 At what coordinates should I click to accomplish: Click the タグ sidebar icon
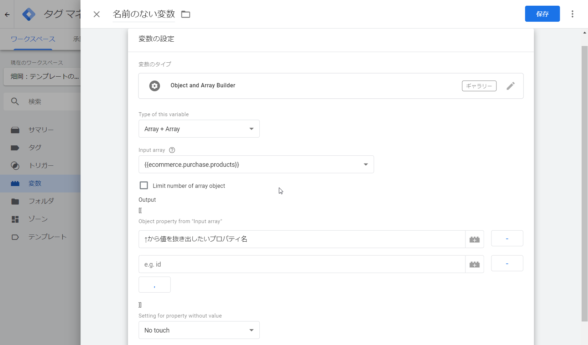[x=15, y=148]
